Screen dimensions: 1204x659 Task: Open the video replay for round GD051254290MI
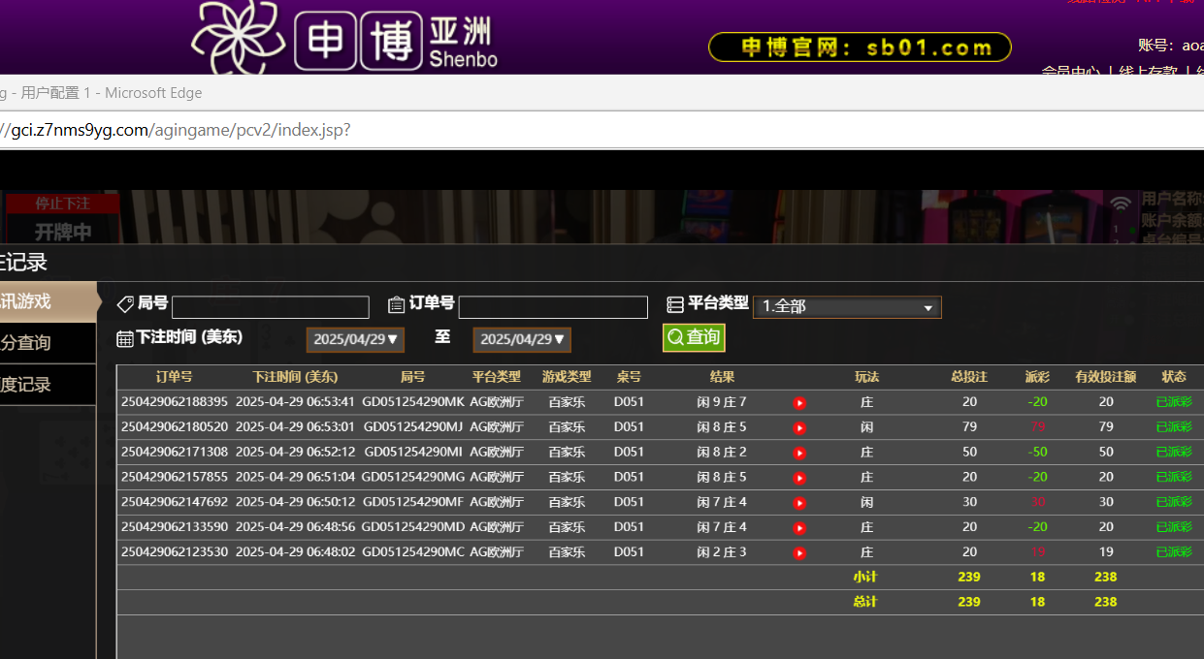[x=799, y=453]
